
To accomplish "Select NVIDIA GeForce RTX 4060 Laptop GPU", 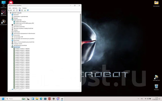I will [x=25, y=23].
